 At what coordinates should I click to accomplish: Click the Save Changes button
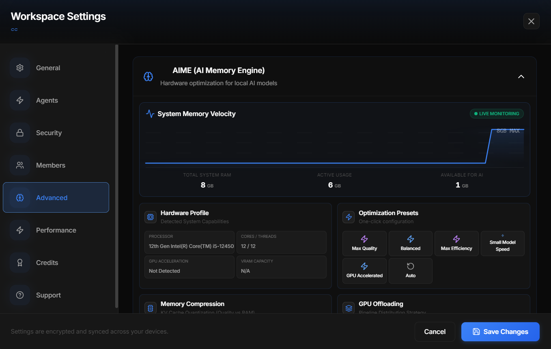(x=500, y=332)
